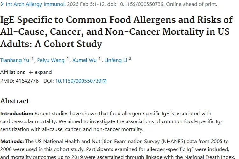Click affiliation superscript 2 after Linfeng Li
The width and height of the screenshot is (239, 159).
click(130, 59)
